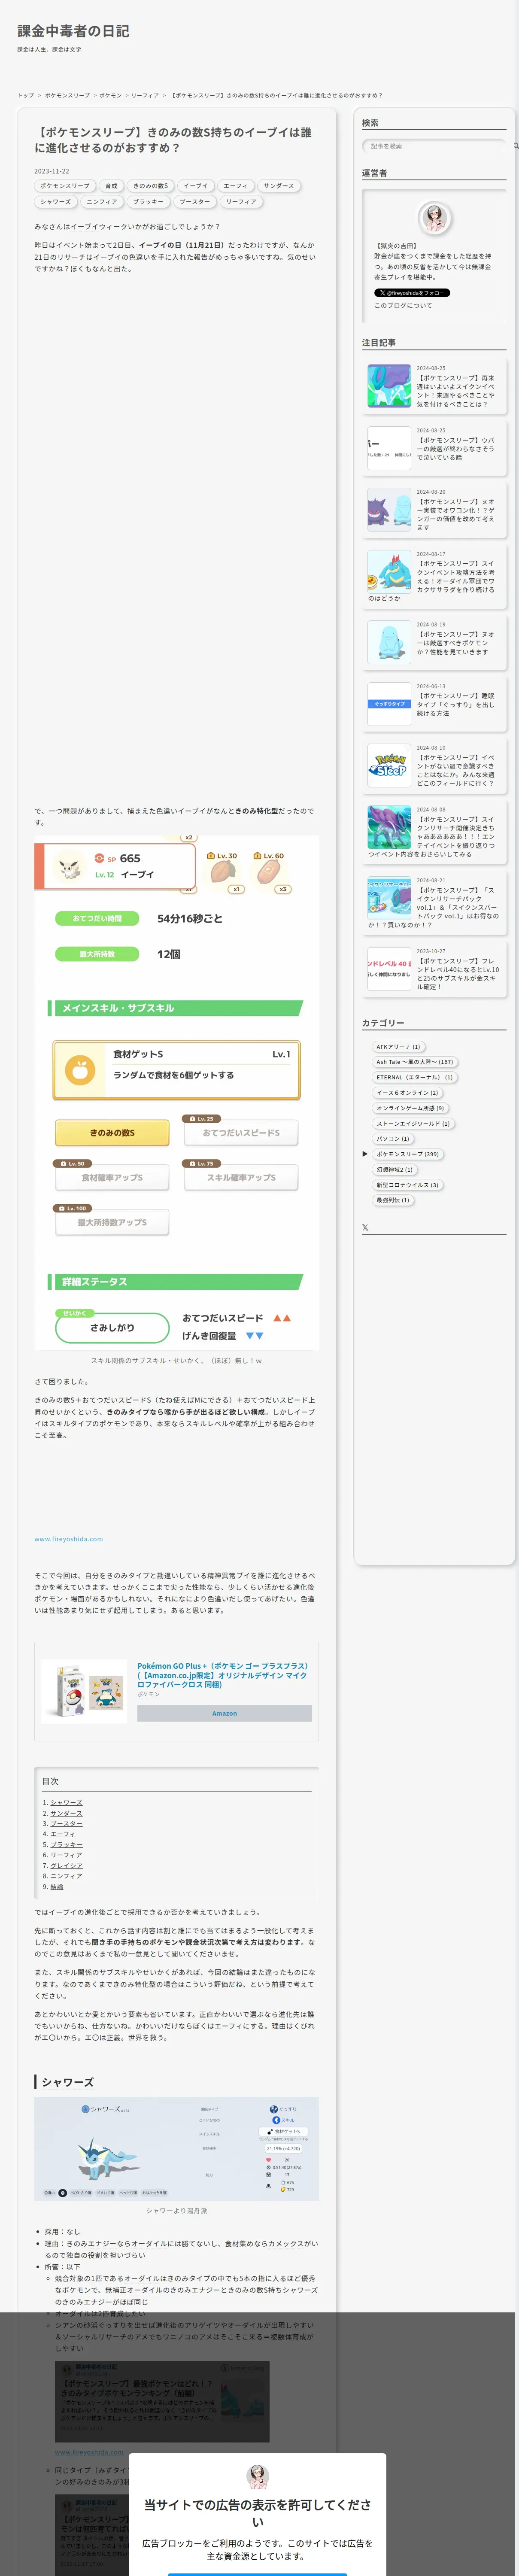Image resolution: width=519 pixels, height=2576 pixels.
Task: Jump to ブラッキー in table of contents
Action: (67, 1845)
